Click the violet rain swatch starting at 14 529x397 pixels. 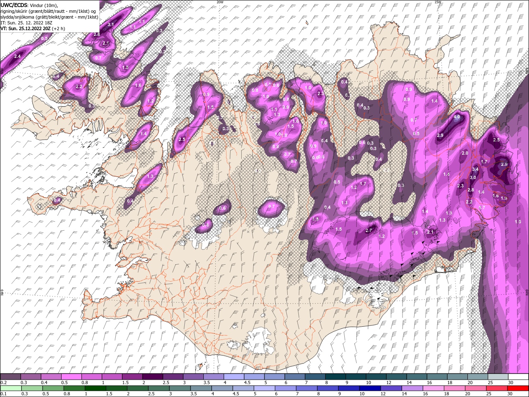[412, 388]
